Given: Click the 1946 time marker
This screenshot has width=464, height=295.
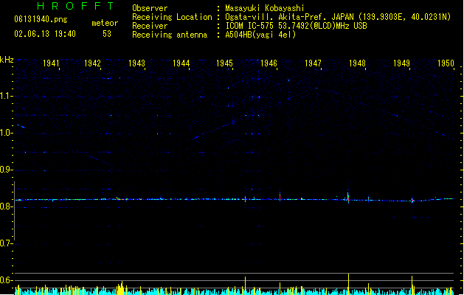Looking at the screenshot, I should [x=269, y=63].
